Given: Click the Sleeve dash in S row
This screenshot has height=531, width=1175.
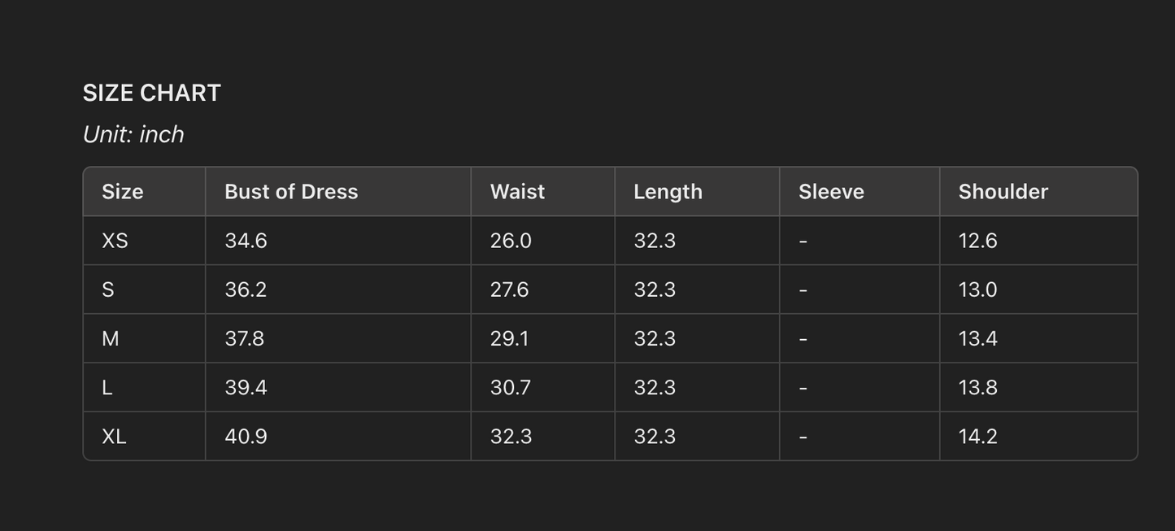Looking at the screenshot, I should (x=803, y=290).
